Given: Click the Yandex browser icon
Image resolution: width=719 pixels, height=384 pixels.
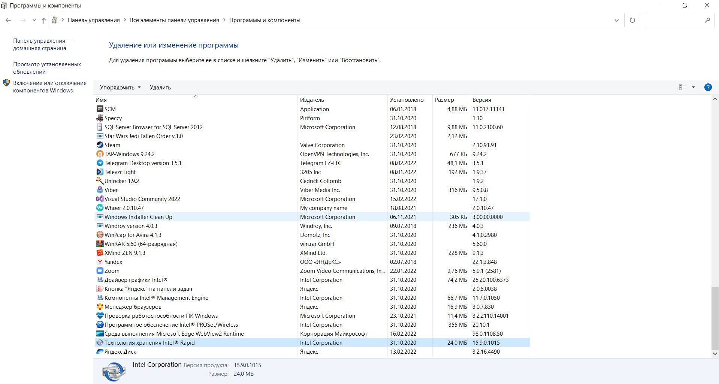Looking at the screenshot, I should (100, 262).
